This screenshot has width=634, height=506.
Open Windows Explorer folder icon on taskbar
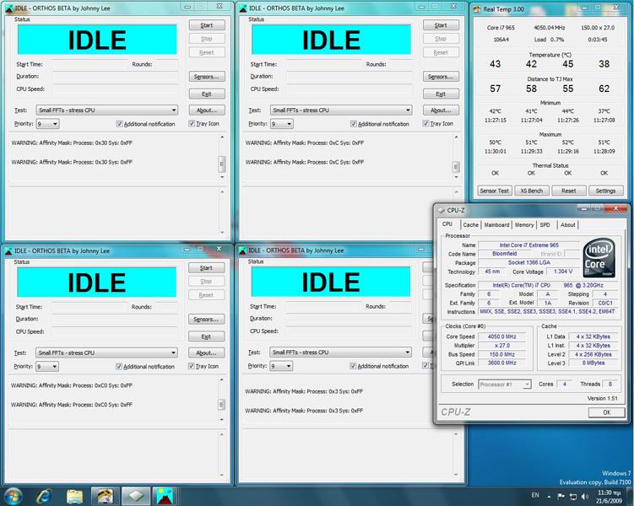(75, 497)
